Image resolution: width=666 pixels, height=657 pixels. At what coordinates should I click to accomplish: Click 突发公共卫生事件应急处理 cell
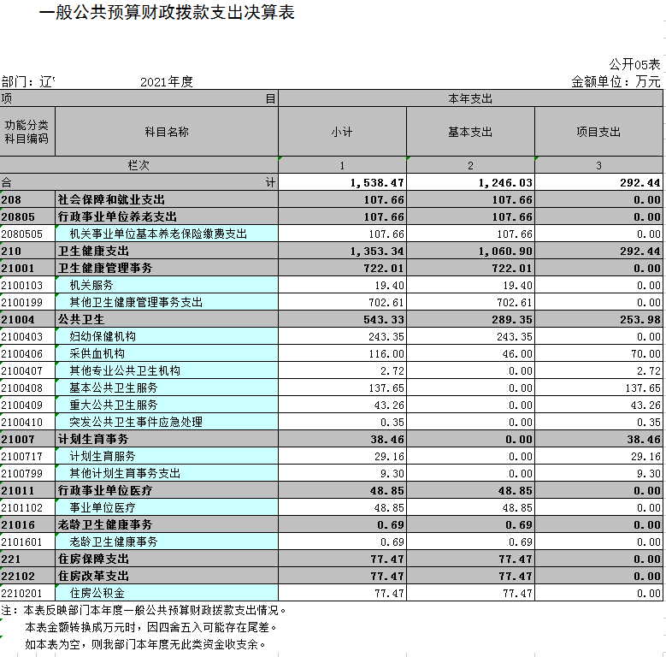(167, 422)
